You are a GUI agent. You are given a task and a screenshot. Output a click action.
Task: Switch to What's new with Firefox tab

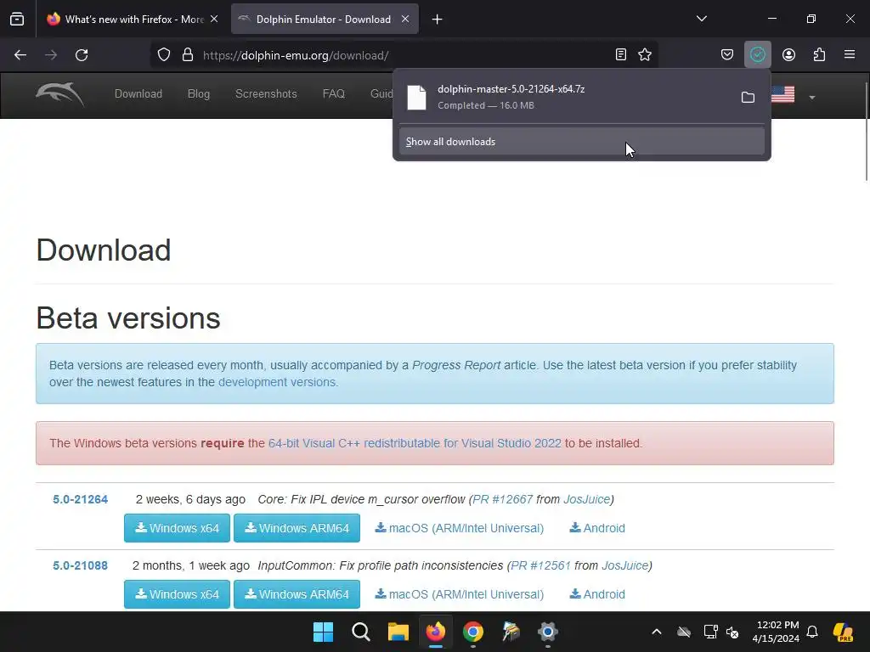[132, 20]
